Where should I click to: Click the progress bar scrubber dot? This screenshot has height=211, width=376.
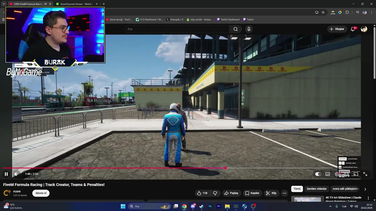pos(225,168)
